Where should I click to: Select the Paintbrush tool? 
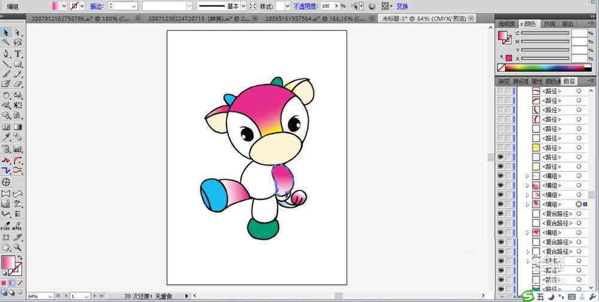click(x=6, y=74)
